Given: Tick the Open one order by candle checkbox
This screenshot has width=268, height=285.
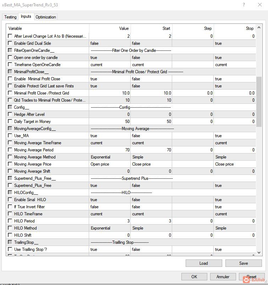Looking at the screenshot, I should [10, 58].
